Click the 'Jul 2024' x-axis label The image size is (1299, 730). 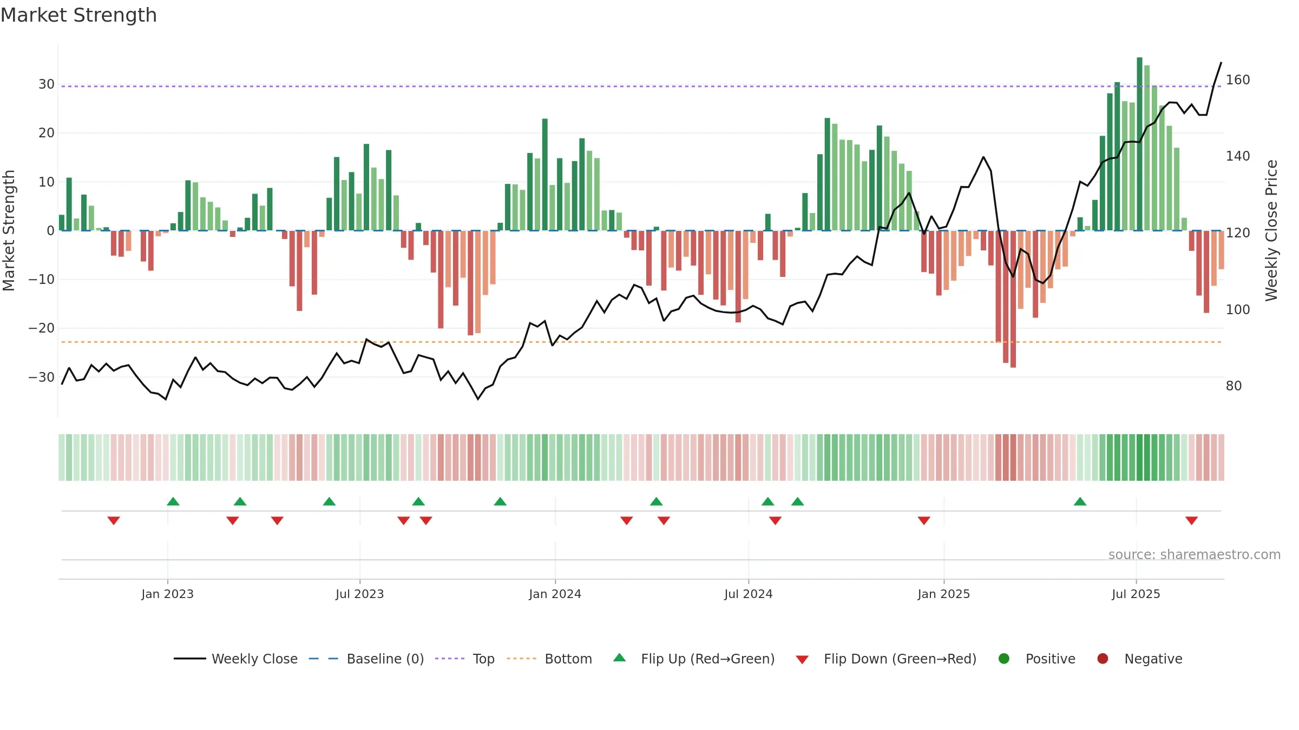(749, 594)
